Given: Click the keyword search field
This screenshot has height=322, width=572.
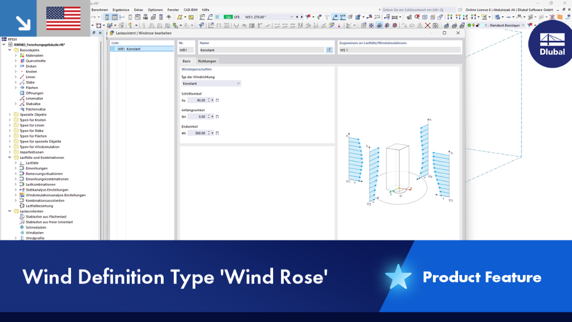Looking at the screenshot, I should coord(418,10).
